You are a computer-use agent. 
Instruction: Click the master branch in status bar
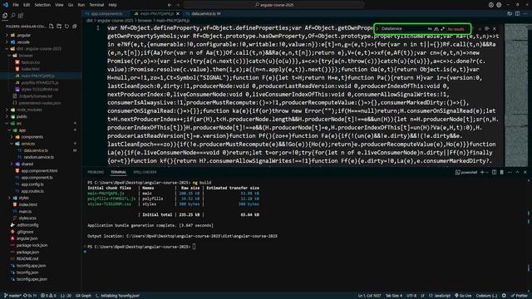click(12, 296)
